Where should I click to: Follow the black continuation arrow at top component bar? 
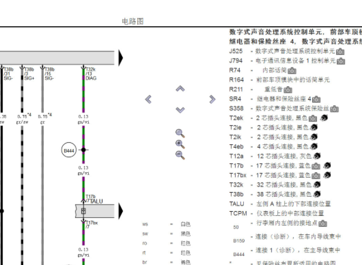[120, 58]
